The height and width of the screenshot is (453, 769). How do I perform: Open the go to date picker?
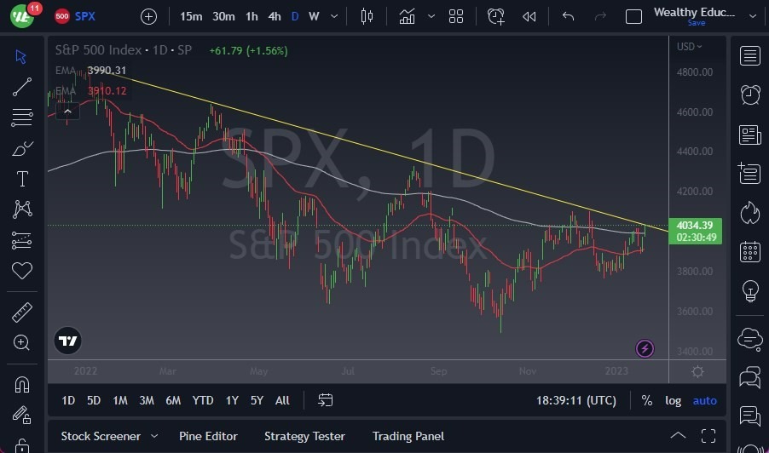point(325,400)
